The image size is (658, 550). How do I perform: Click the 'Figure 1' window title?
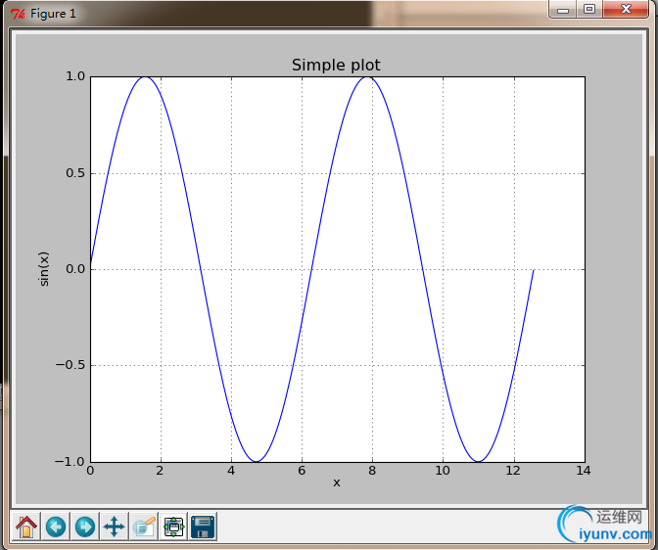click(53, 14)
